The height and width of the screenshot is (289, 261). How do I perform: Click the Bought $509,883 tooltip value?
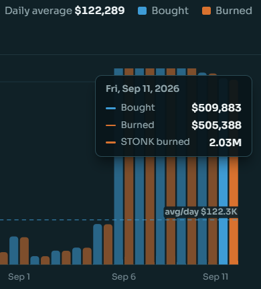(216, 108)
